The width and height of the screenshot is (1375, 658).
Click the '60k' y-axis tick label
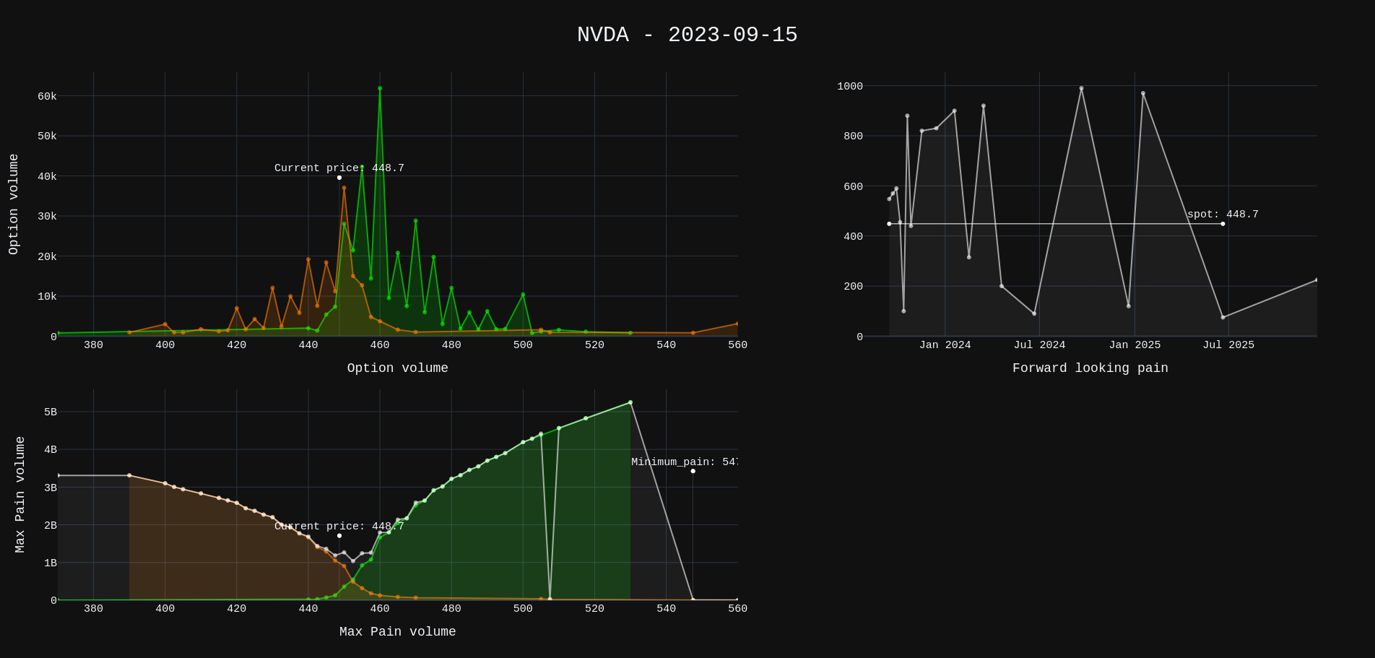point(47,96)
